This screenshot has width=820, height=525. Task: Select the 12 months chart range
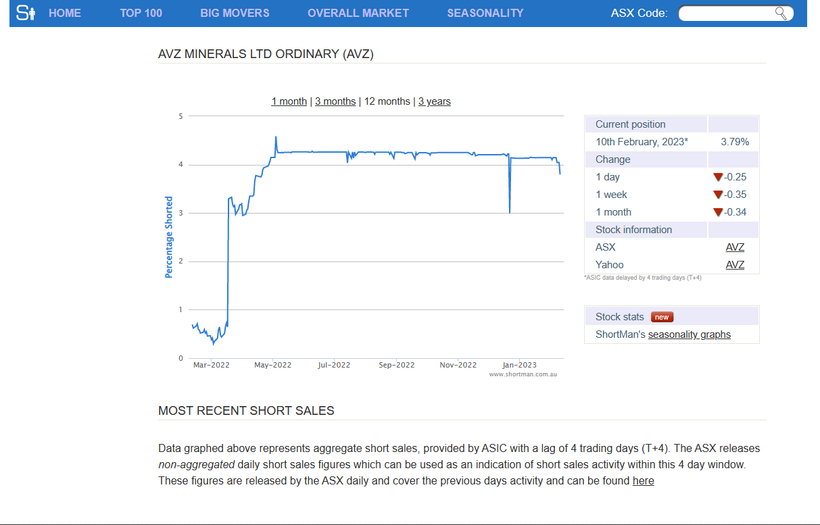pyautogui.click(x=387, y=101)
